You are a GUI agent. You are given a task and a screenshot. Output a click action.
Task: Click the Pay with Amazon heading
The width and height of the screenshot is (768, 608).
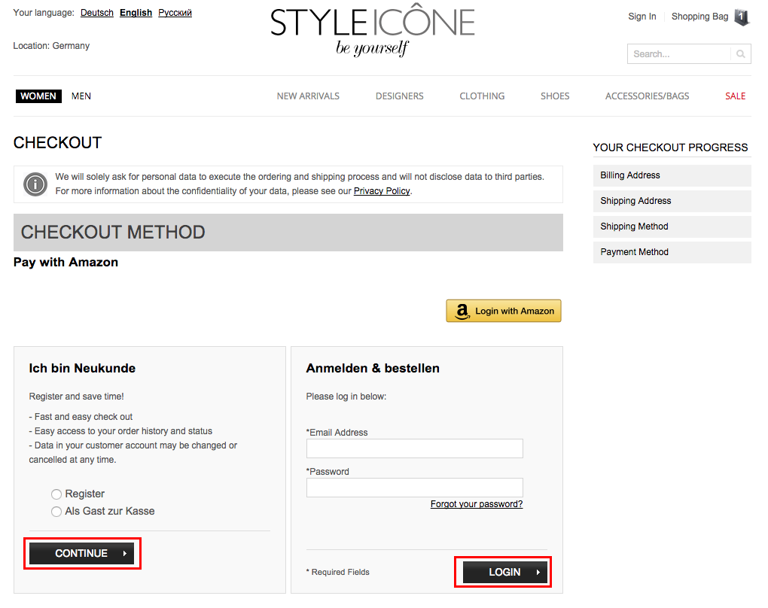66,263
